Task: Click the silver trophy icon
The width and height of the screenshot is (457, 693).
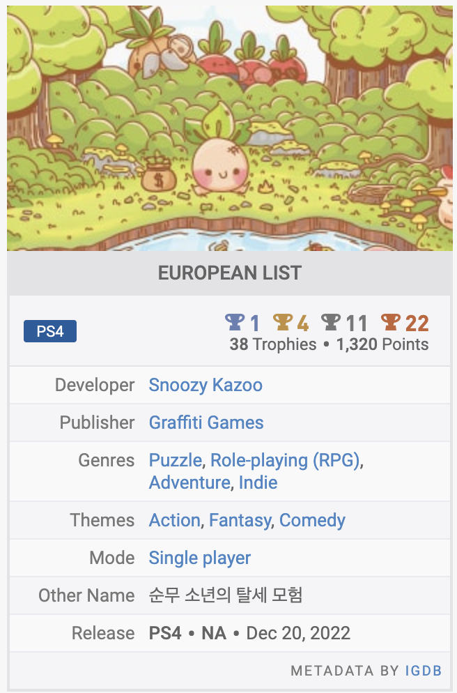Action: (x=331, y=322)
